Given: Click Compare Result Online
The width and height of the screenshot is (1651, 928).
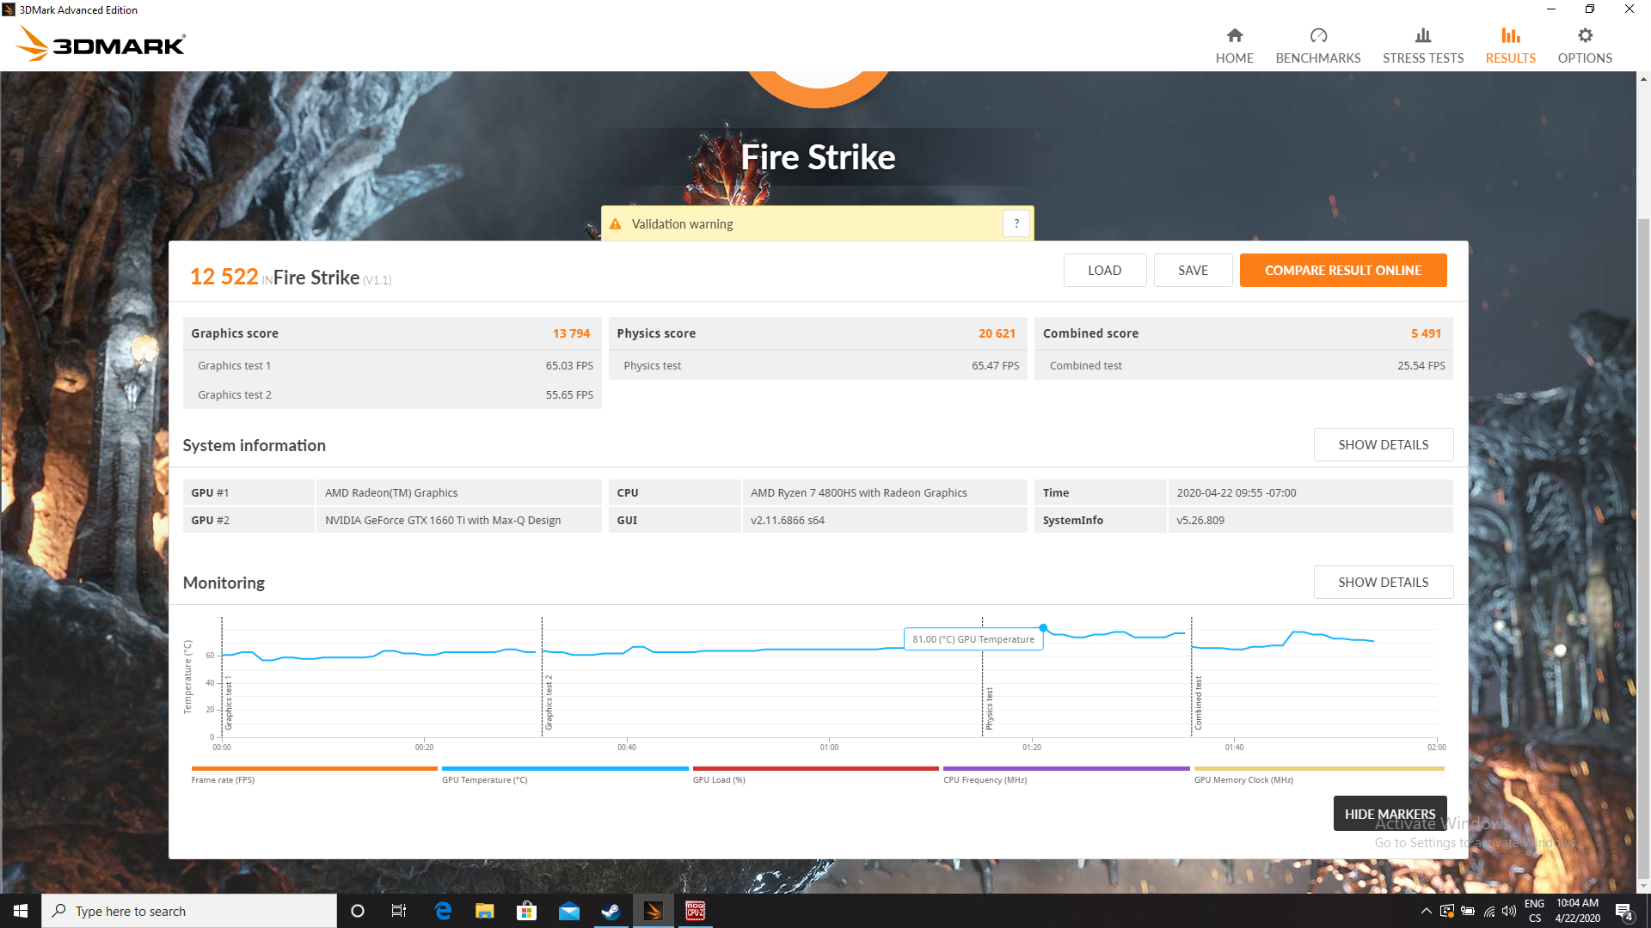Looking at the screenshot, I should (x=1342, y=270).
